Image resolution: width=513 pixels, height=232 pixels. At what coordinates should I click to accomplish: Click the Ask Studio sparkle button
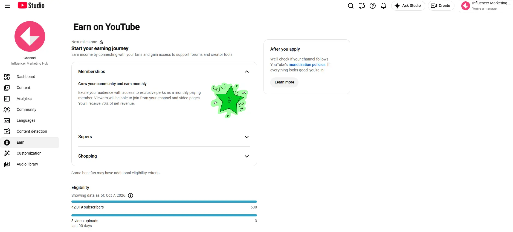[x=408, y=6]
